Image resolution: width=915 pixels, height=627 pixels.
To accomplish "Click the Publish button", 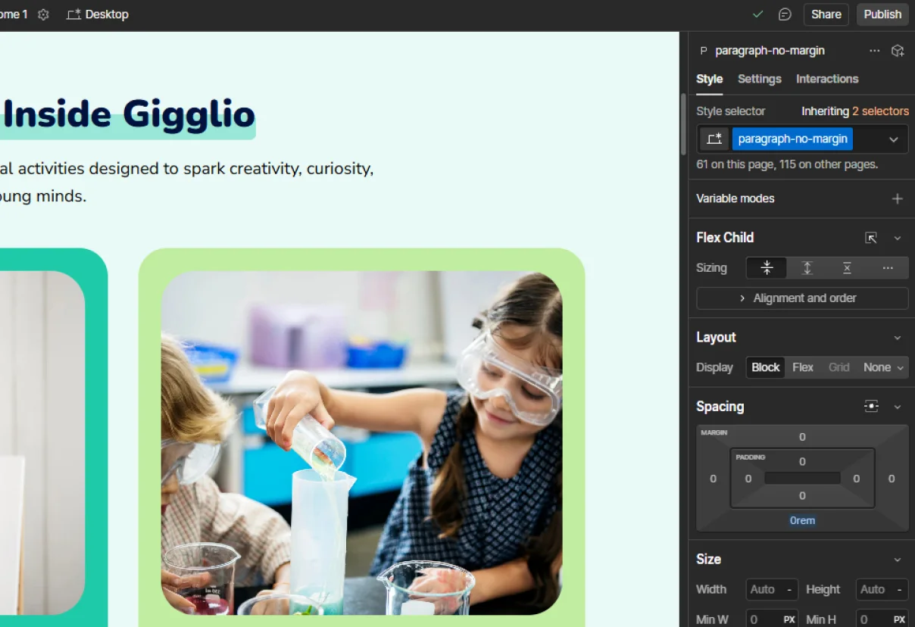I will 882,14.
